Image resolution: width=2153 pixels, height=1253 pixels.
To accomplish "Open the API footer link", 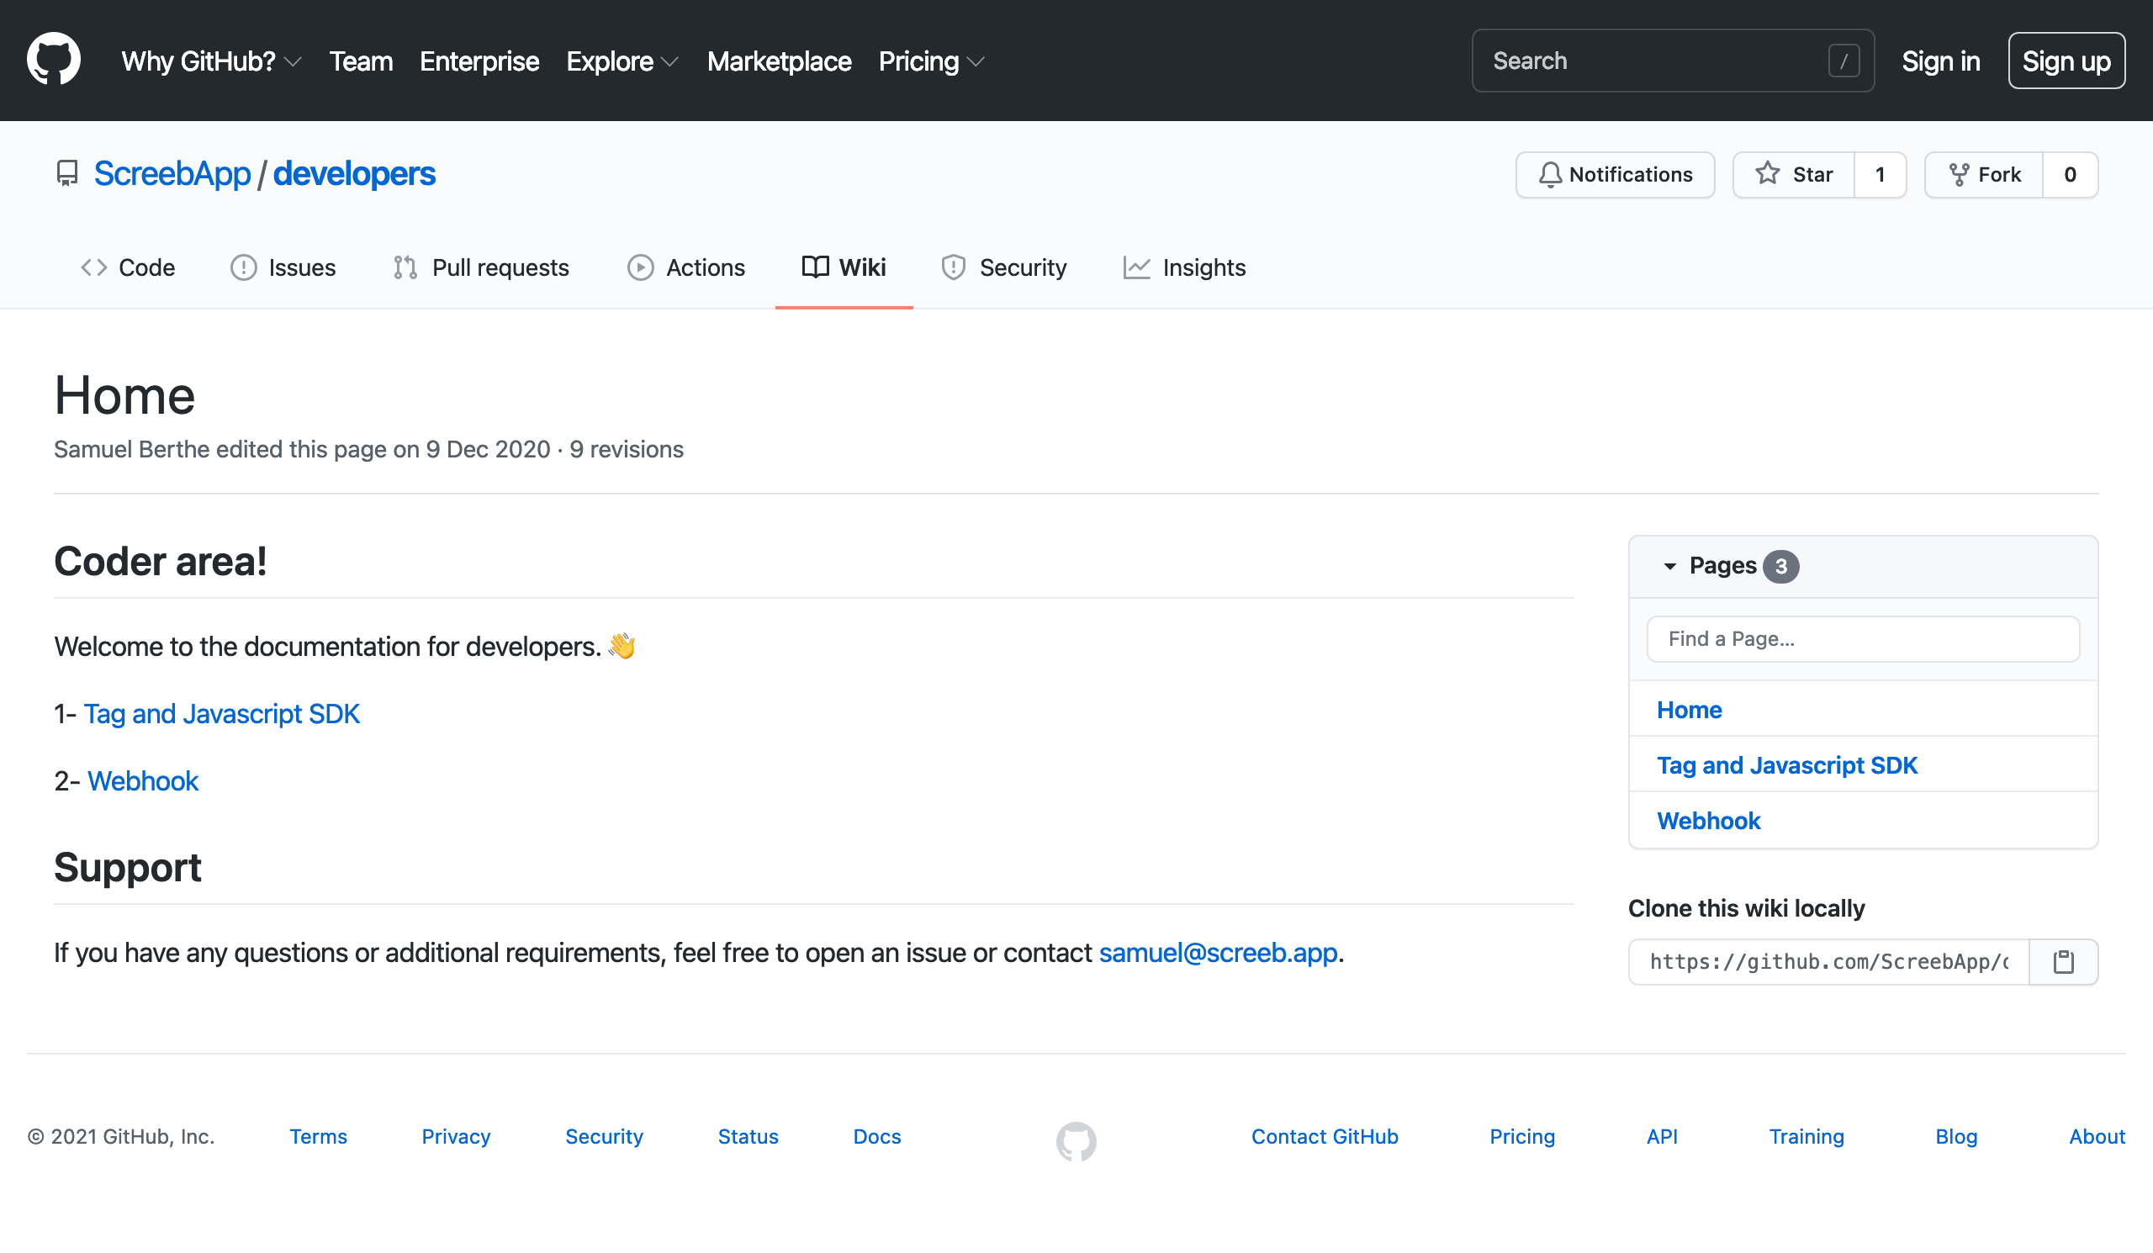I will tap(1662, 1137).
